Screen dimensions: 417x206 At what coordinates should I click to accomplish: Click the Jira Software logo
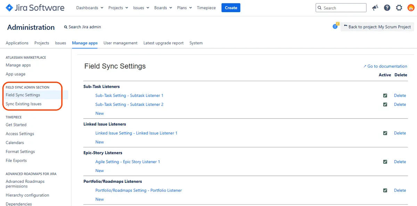point(35,8)
